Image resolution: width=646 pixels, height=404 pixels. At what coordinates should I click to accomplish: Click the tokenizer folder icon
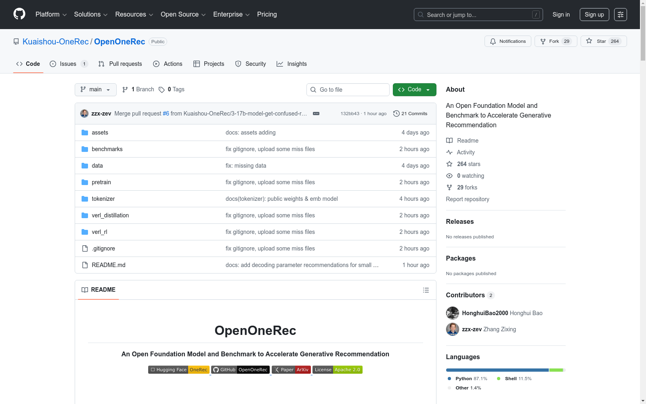tap(85, 199)
